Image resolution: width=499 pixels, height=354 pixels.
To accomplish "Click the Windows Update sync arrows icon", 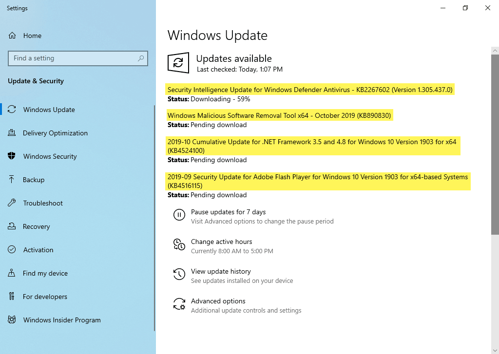I will (x=12, y=110).
